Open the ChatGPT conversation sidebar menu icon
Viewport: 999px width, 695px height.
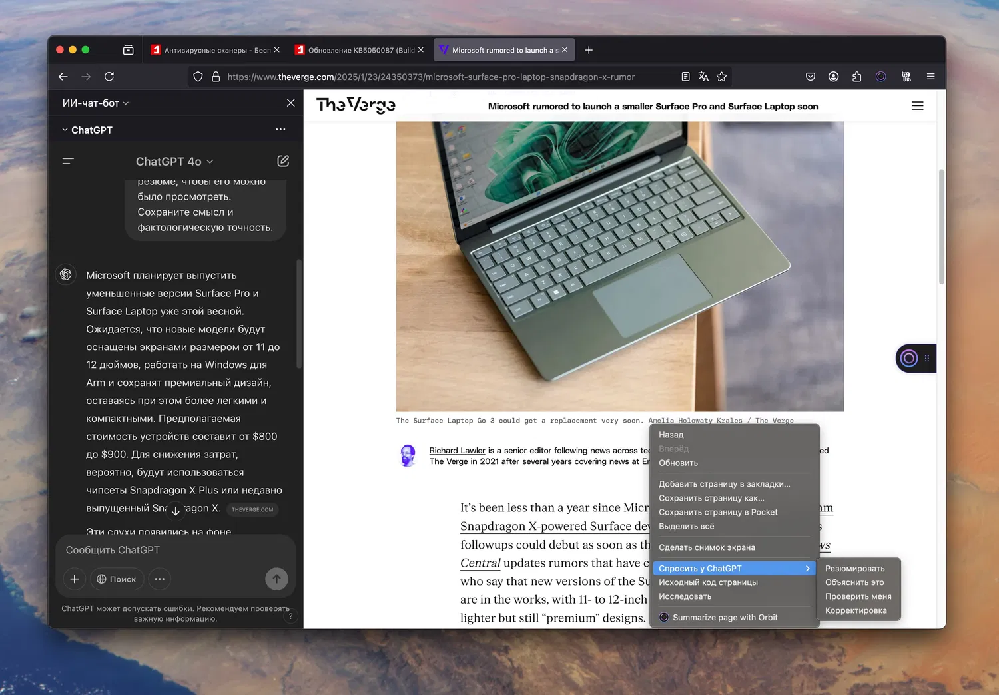tap(68, 161)
